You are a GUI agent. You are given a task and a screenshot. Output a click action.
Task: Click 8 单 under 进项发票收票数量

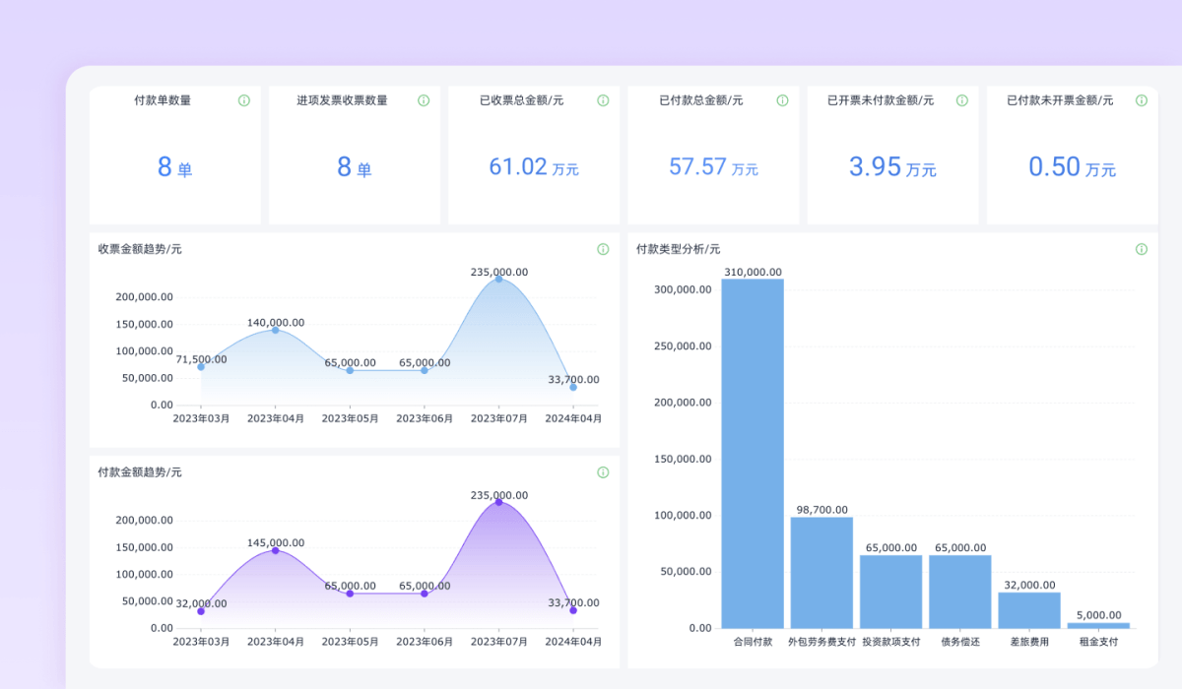coord(354,167)
